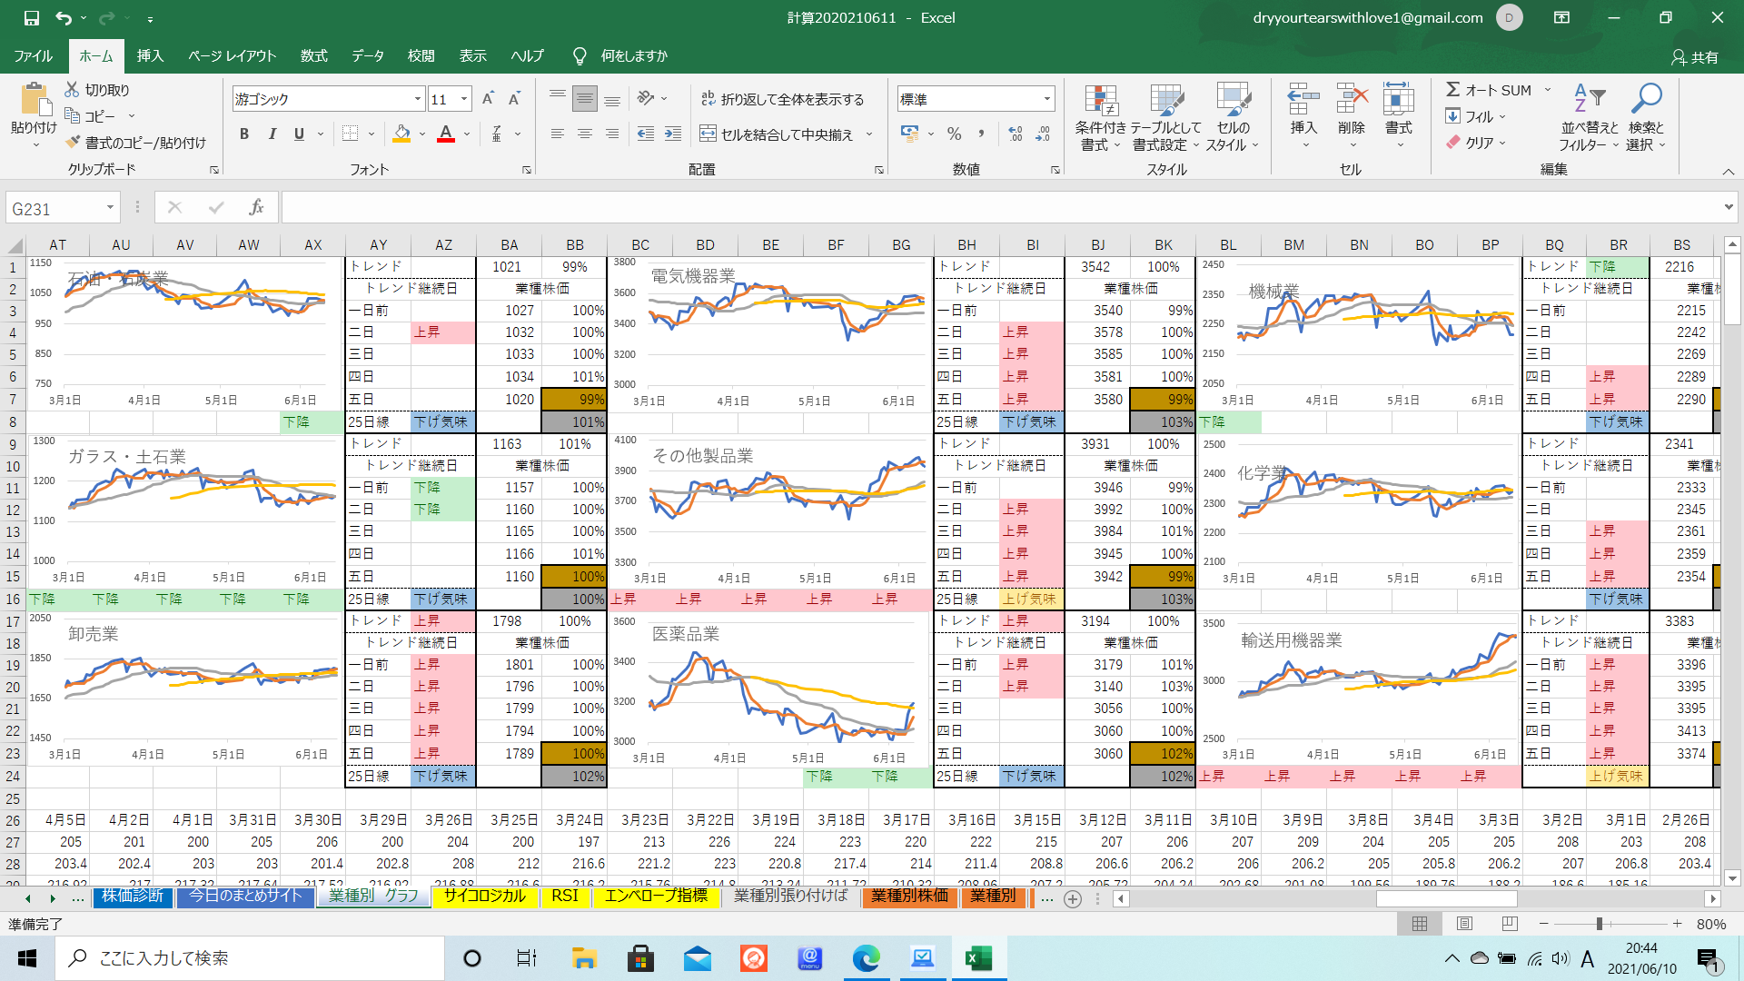Screen dimensions: 1744x981
Task: Click the AutoSum sigma icon
Action: (x=1453, y=90)
